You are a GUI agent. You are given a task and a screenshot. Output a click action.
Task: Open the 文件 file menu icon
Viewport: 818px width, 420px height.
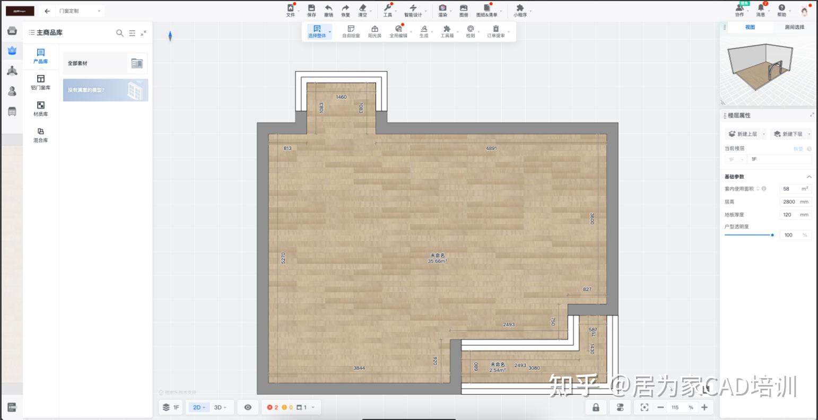coord(290,8)
